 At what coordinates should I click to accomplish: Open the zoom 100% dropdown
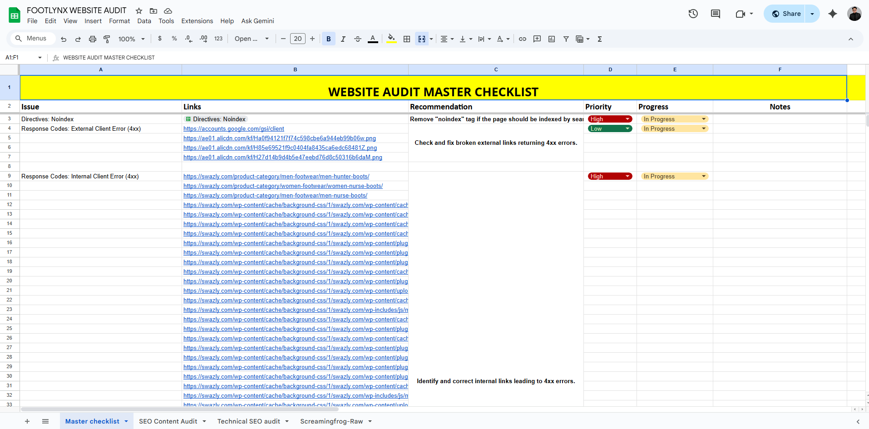point(132,39)
